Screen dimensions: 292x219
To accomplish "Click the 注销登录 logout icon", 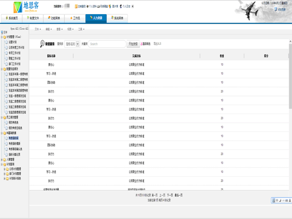I will click(76, 6).
